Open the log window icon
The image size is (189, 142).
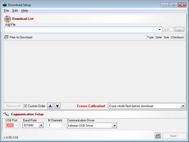[158, 136]
